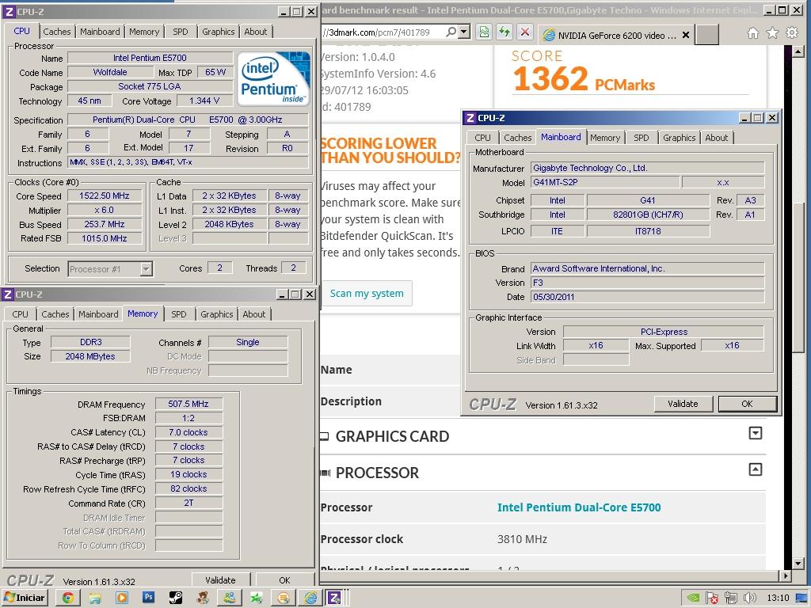
Task: Open the security flag alert tray icon
Action: (x=712, y=598)
